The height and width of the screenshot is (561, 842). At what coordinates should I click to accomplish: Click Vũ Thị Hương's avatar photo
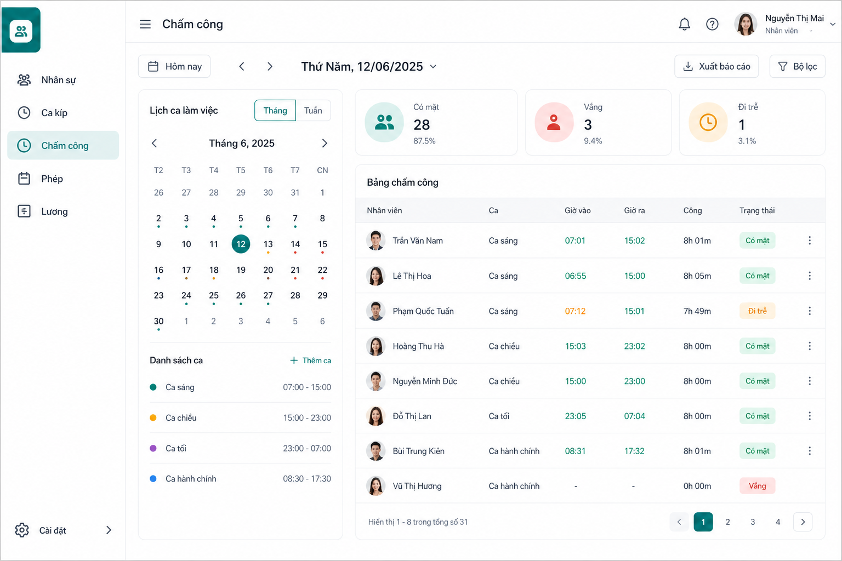tap(376, 486)
